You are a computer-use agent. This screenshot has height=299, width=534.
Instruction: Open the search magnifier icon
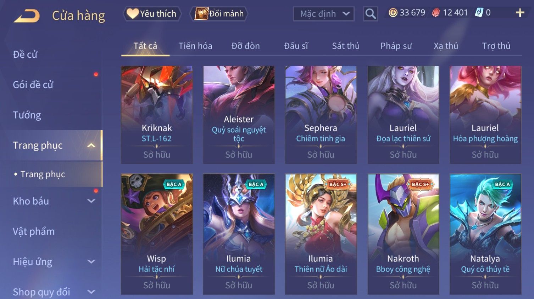371,14
